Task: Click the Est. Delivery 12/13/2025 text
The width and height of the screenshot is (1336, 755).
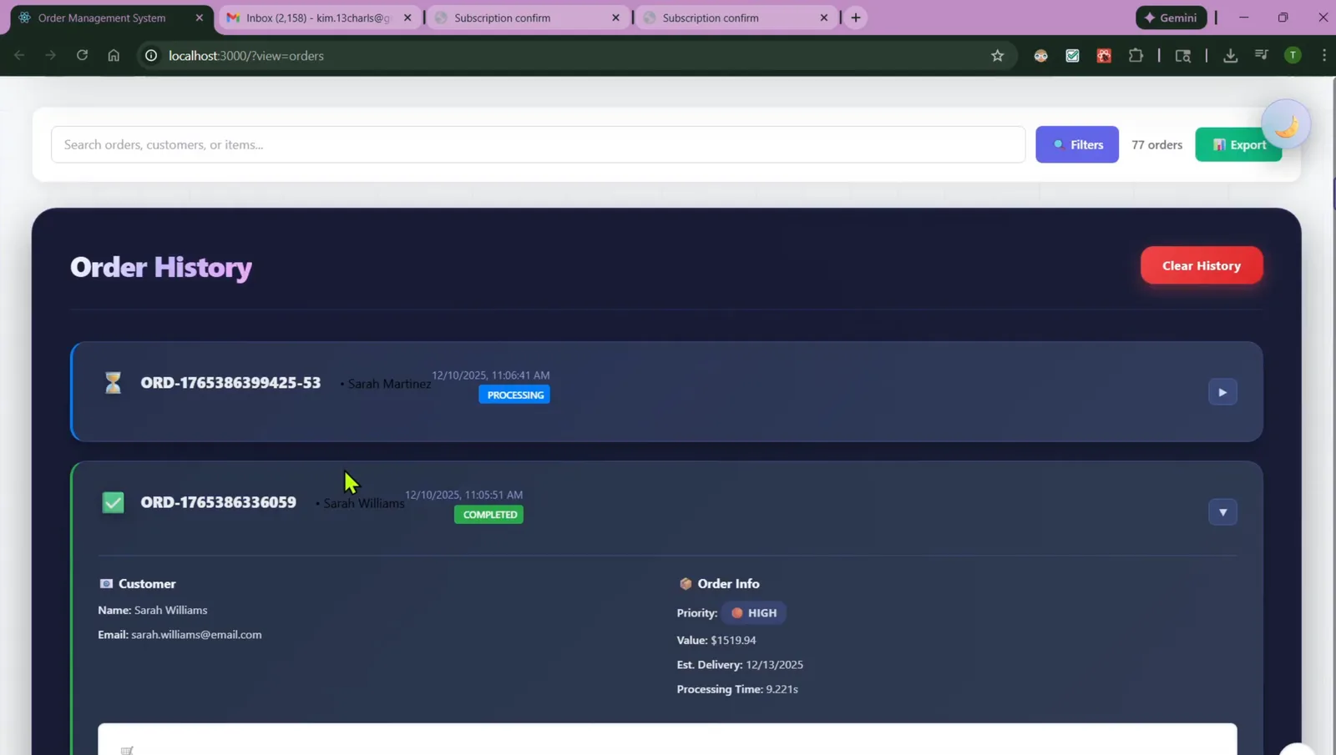Action: click(740, 665)
